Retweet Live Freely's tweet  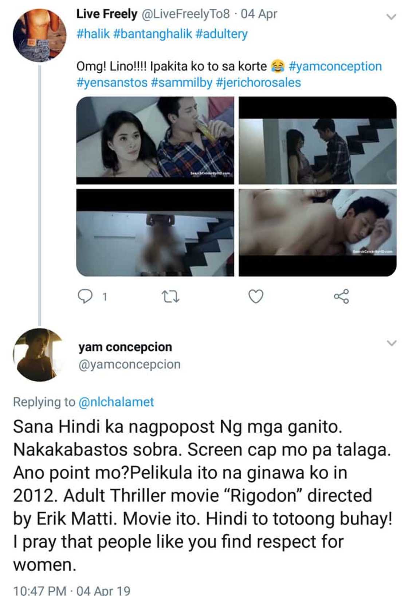tap(170, 297)
